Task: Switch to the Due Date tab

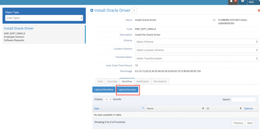Action: (x=112, y=82)
